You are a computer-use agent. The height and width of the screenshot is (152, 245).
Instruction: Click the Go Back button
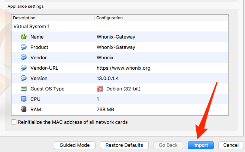(x=168, y=145)
